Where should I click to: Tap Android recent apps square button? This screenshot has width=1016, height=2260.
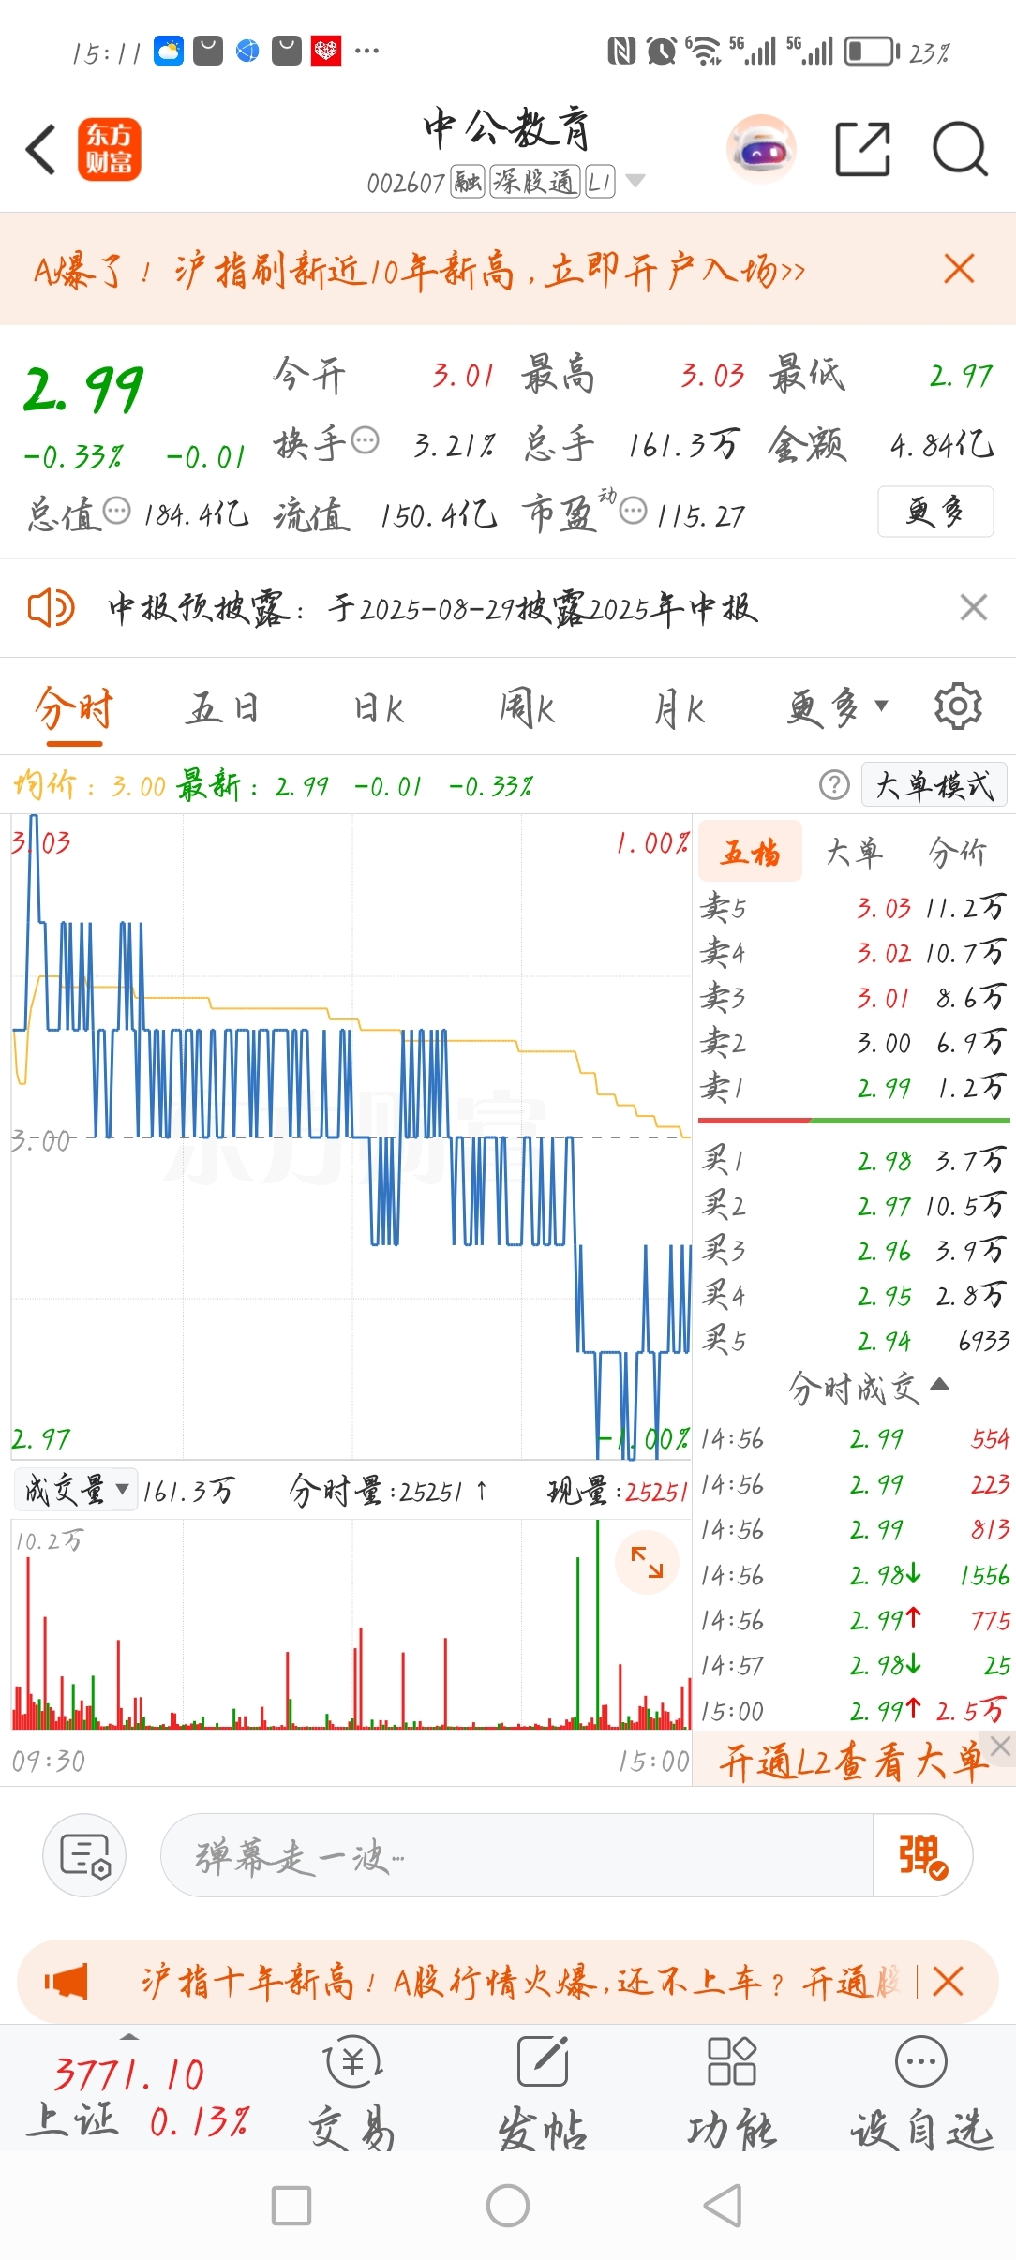[x=291, y=2206]
